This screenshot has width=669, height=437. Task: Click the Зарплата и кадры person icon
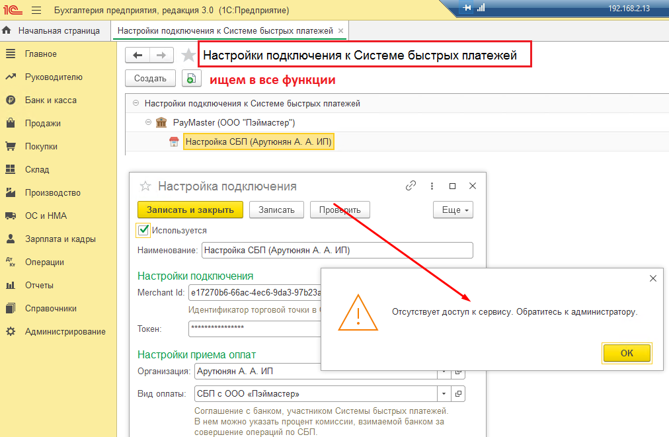[11, 239]
